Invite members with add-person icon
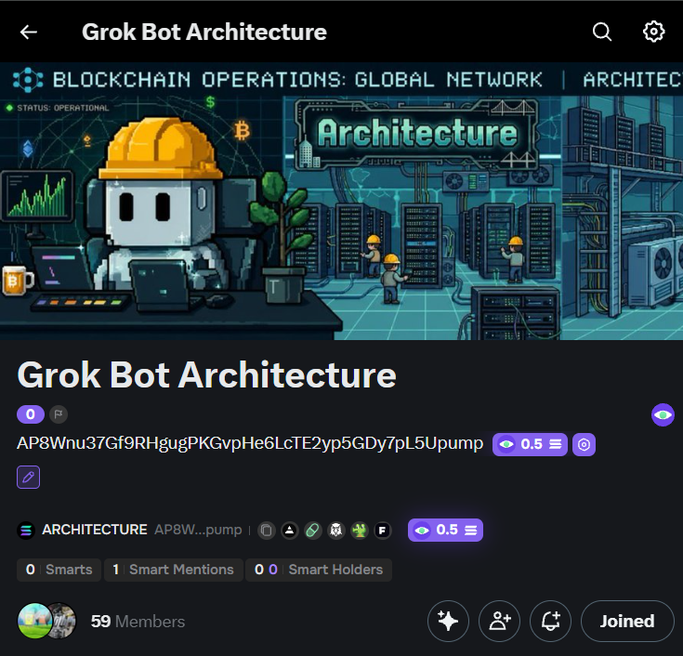 [499, 621]
